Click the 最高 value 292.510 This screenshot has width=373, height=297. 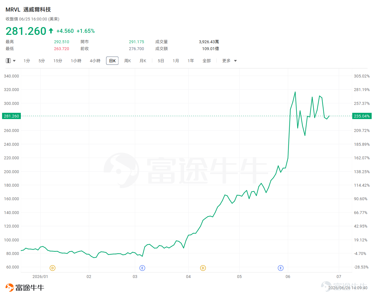(x=62, y=42)
